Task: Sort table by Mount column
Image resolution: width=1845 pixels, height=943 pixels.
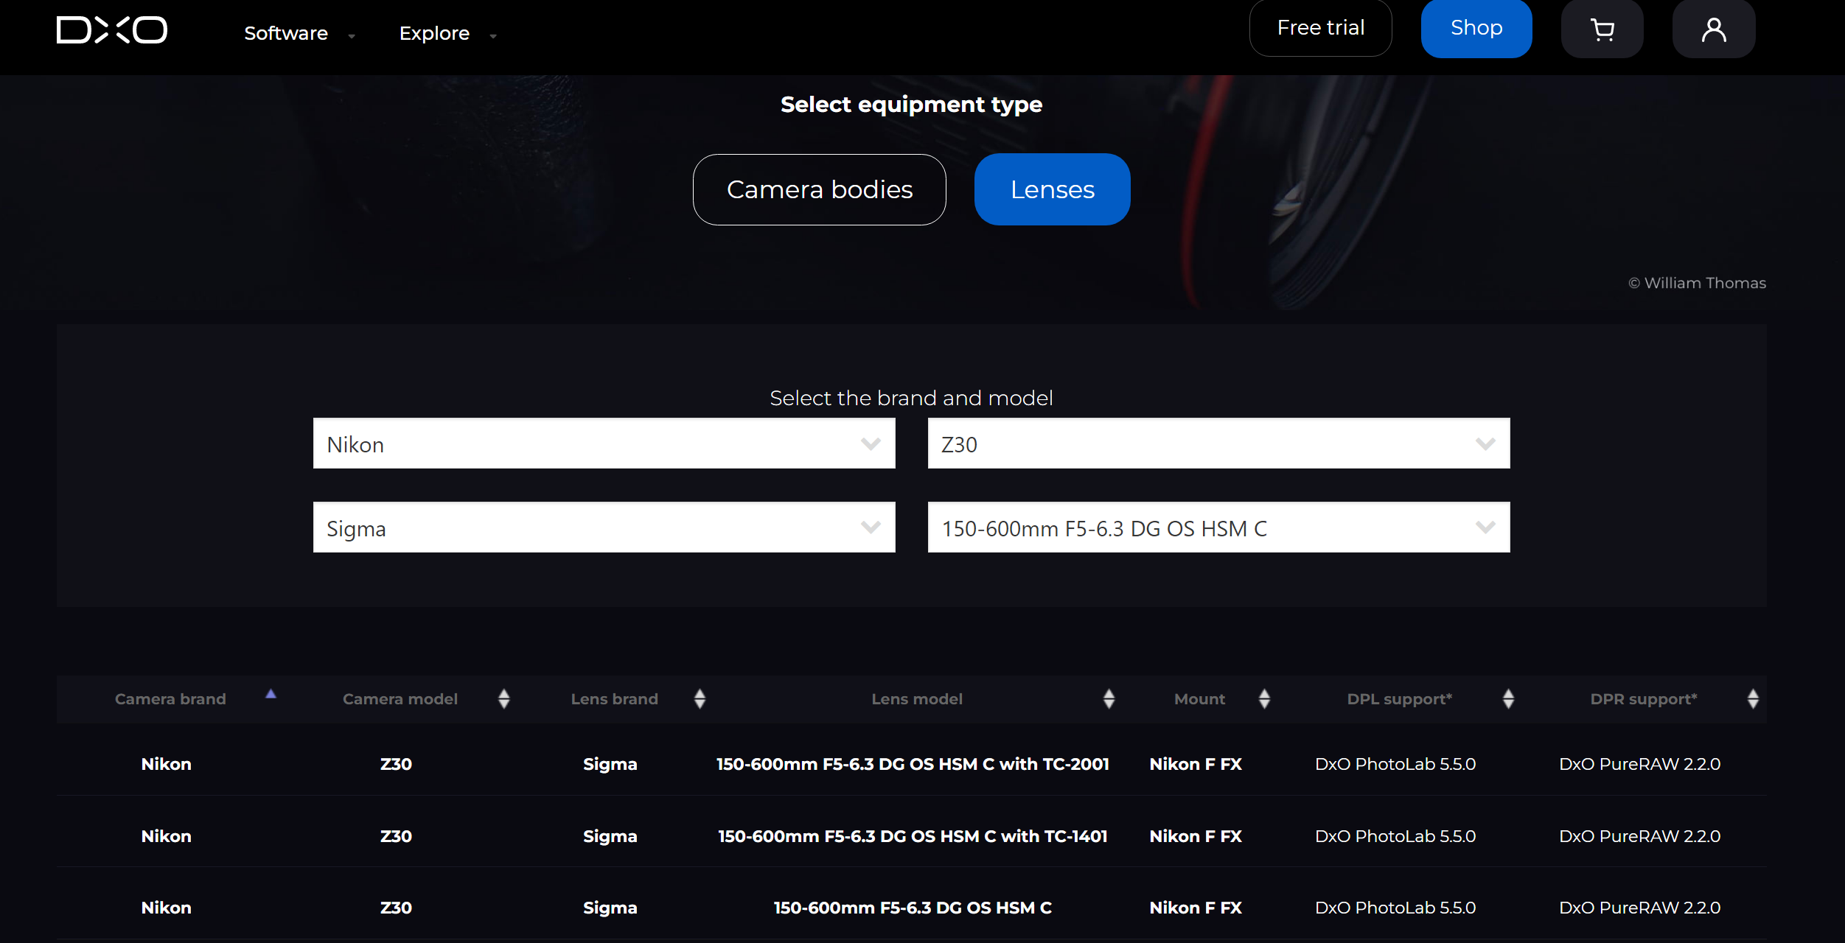Action: point(1264,698)
